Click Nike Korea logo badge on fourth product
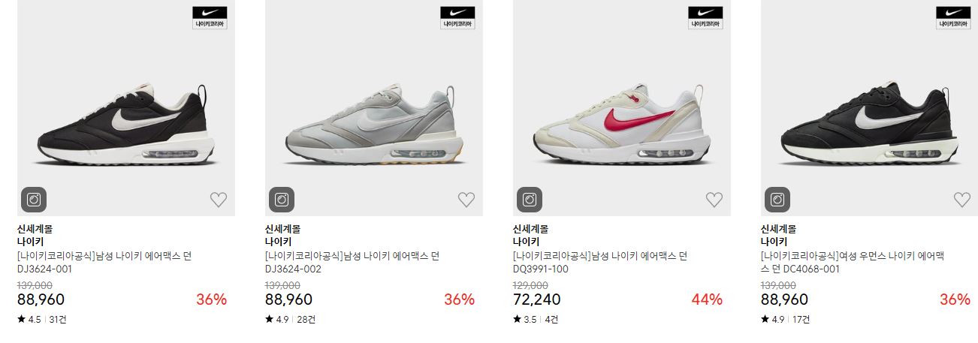 [x=953, y=18]
